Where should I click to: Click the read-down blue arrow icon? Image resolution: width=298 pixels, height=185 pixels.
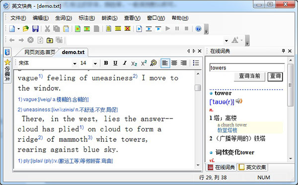[x=158, y=29]
